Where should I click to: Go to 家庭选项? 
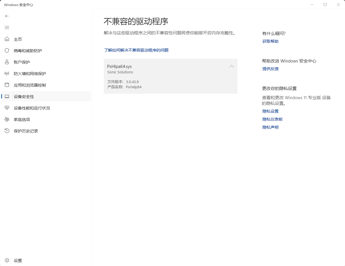(x=46, y=120)
